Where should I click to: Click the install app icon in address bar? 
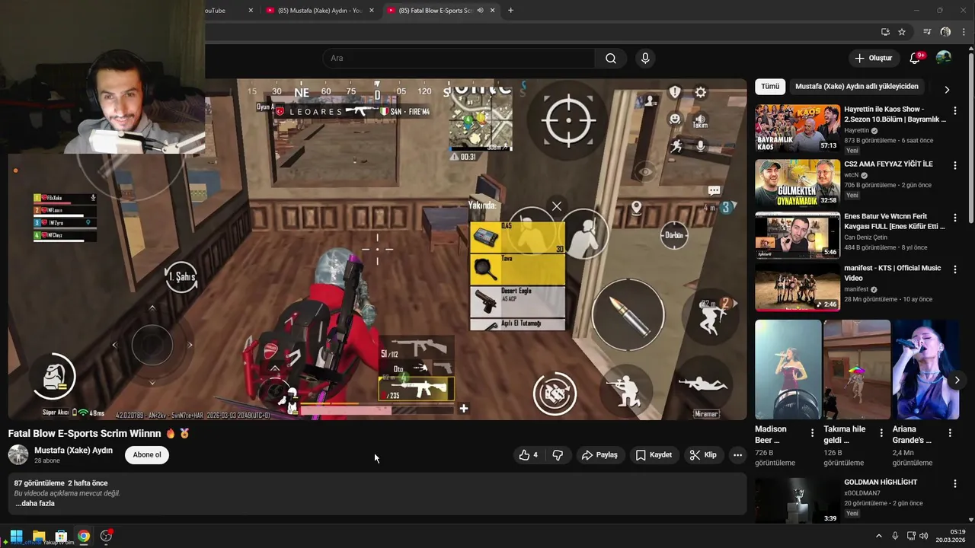point(885,32)
